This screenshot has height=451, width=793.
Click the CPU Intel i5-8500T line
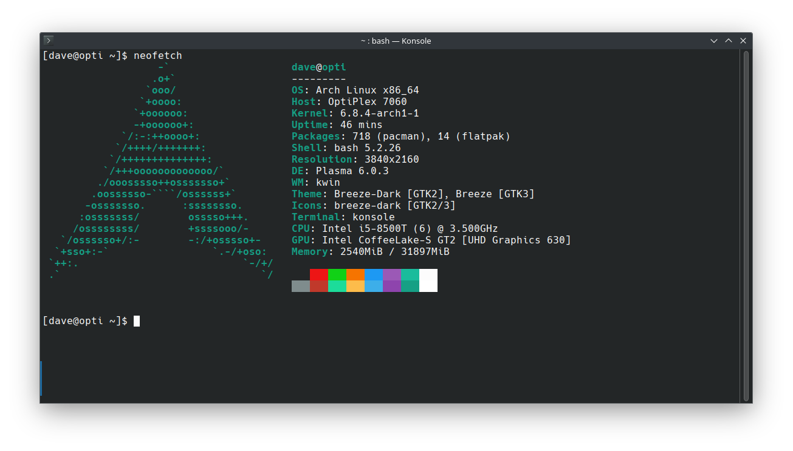click(394, 229)
